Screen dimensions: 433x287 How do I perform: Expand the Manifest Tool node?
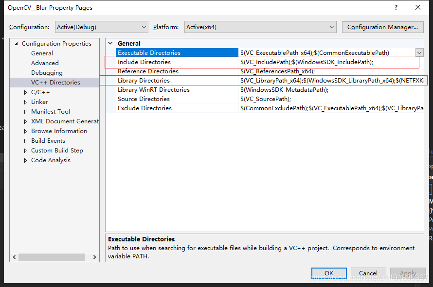(x=25, y=112)
